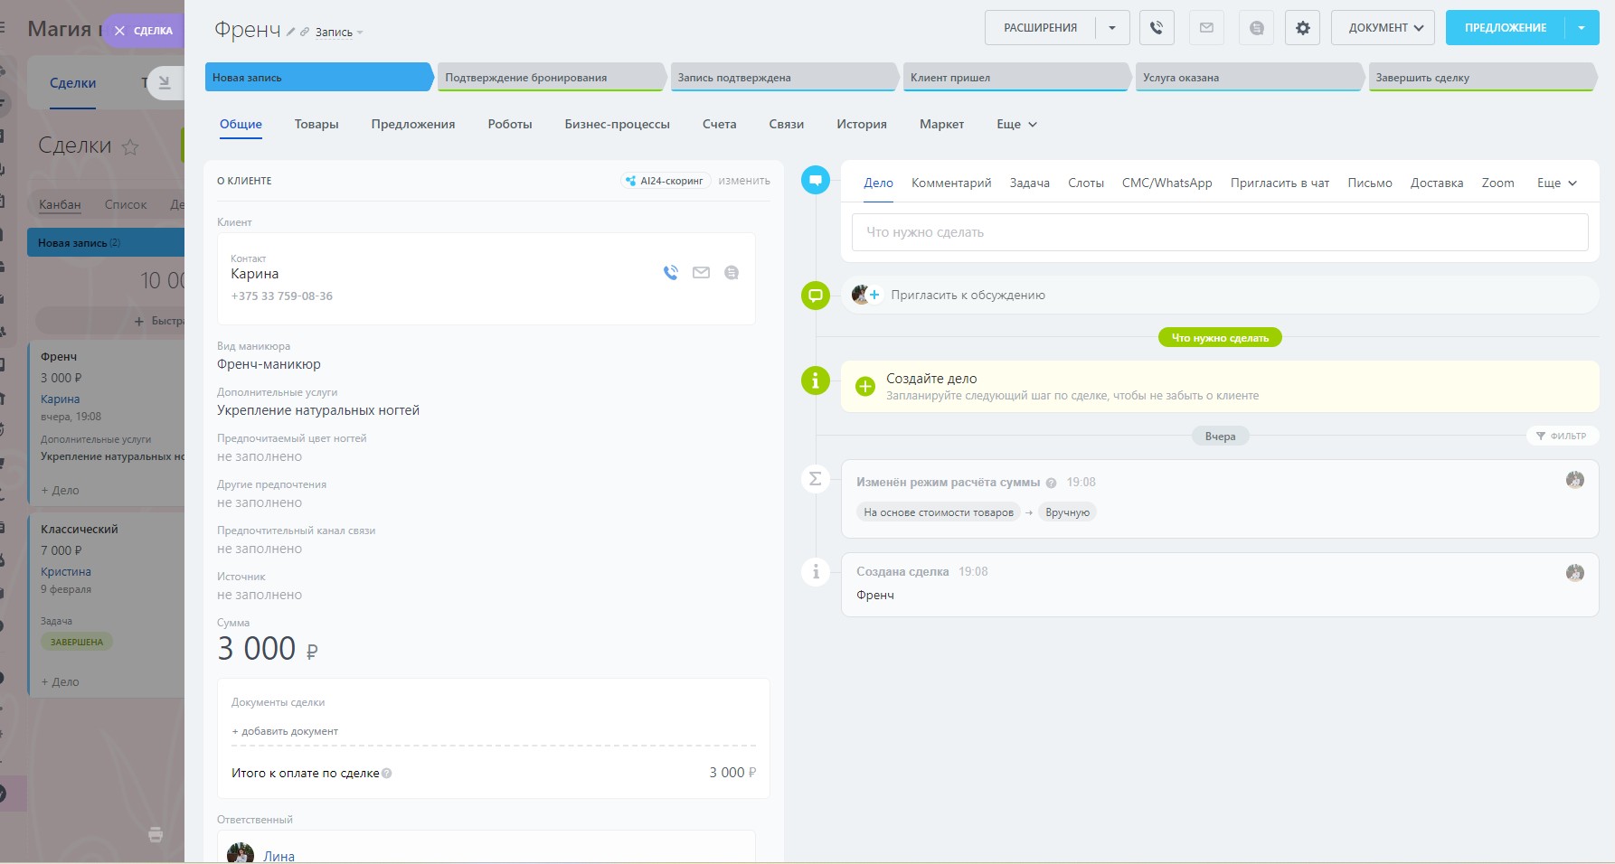Click the green plus icon near Создайте дело
Viewport: 1615px width, 864px height.
point(865,387)
